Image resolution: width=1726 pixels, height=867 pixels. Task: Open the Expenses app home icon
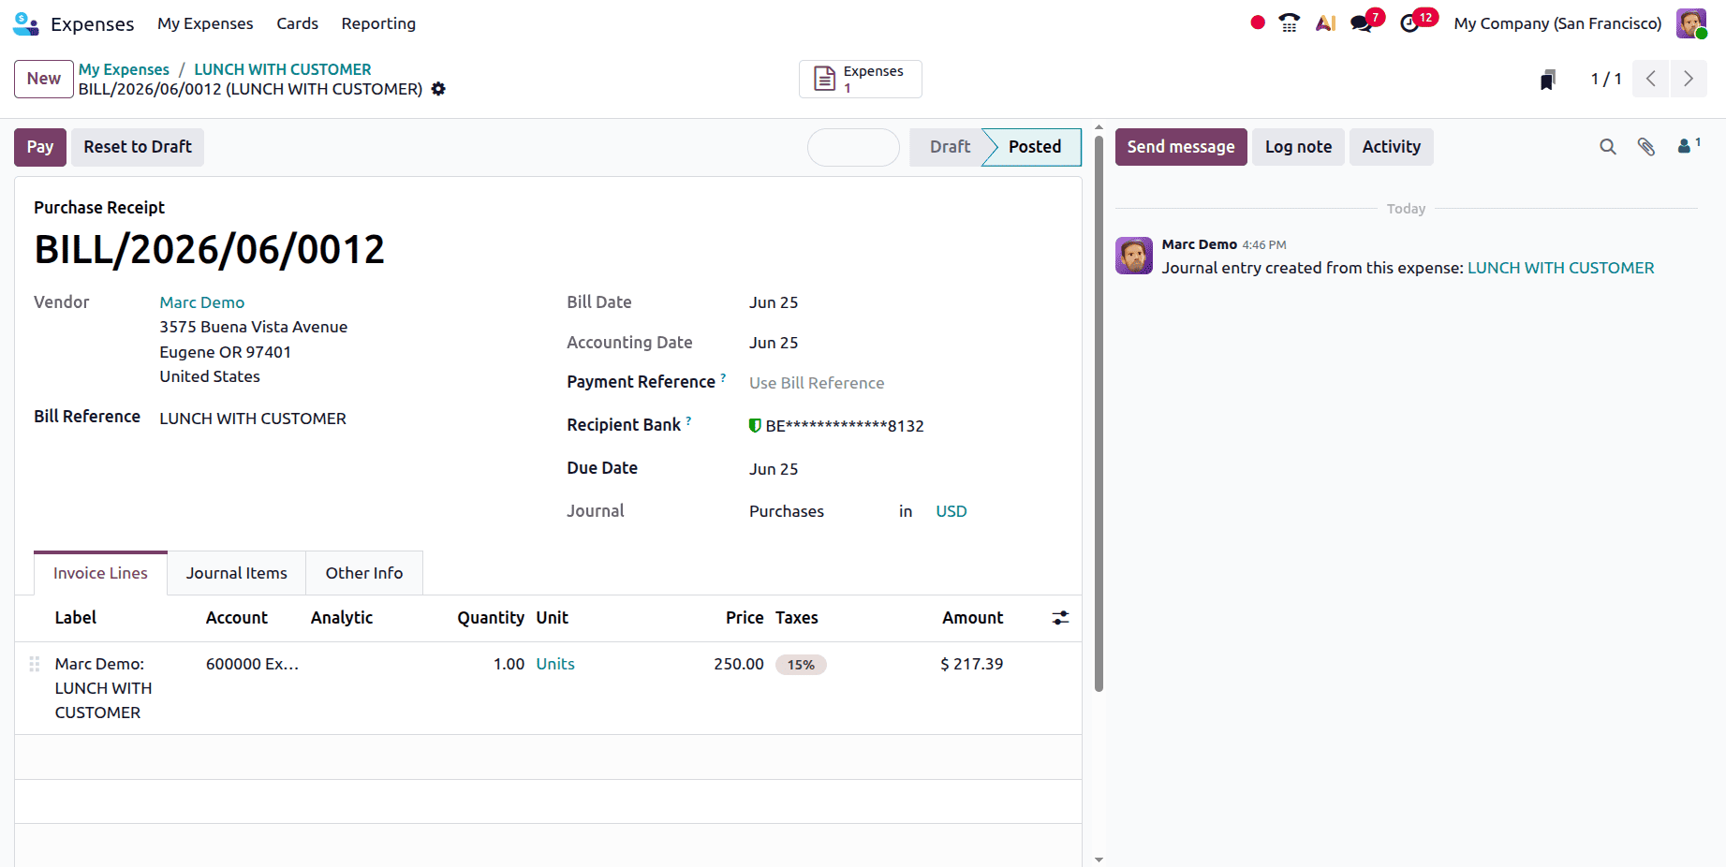pos(25,23)
